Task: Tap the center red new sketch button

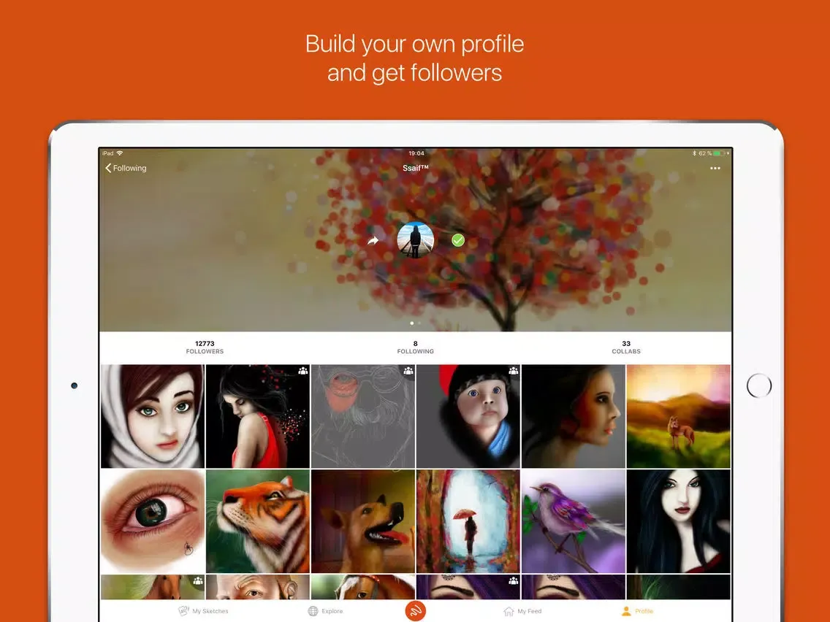Action: pos(416,610)
